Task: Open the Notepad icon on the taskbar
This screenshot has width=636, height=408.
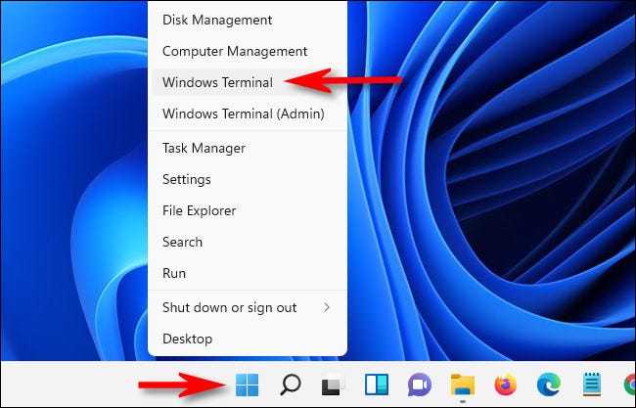Action: (x=591, y=385)
